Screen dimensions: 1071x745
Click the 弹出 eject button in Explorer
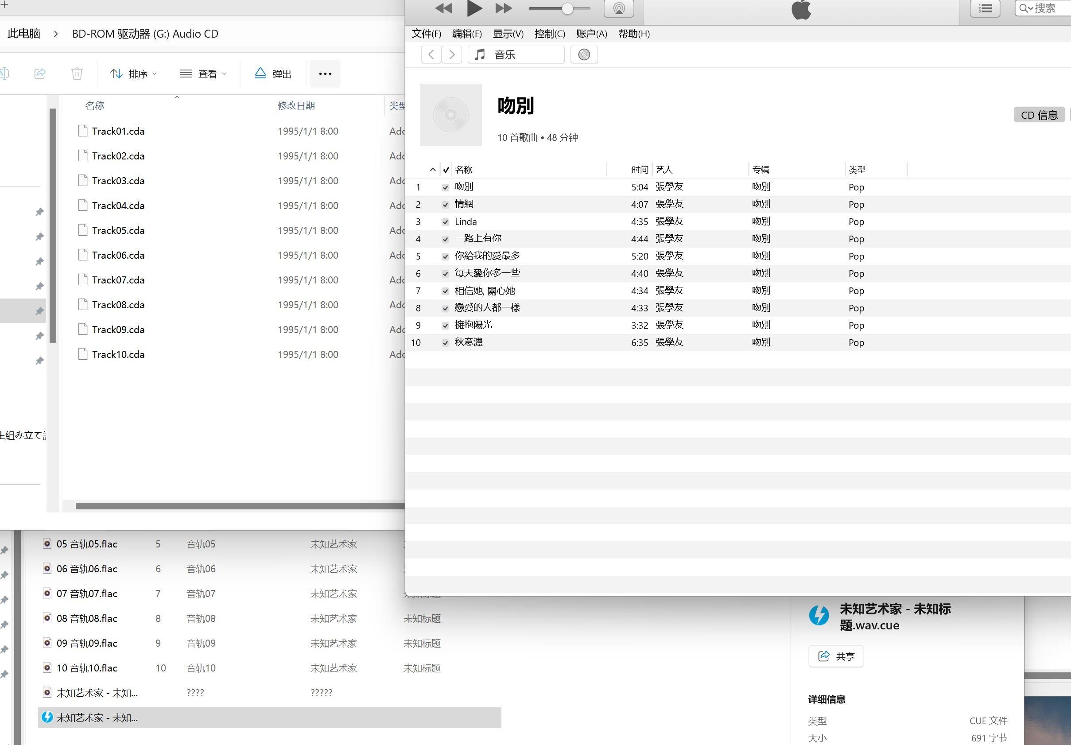[273, 74]
